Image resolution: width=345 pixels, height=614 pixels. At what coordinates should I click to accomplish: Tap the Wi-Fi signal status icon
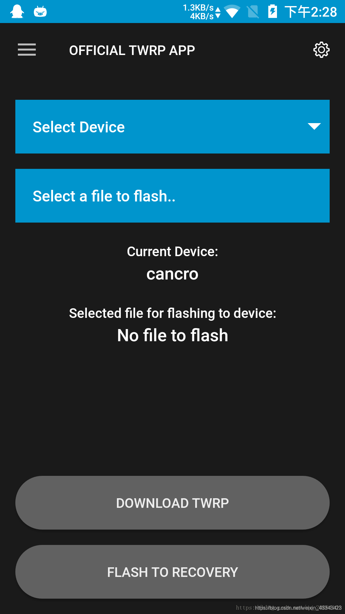232,12
